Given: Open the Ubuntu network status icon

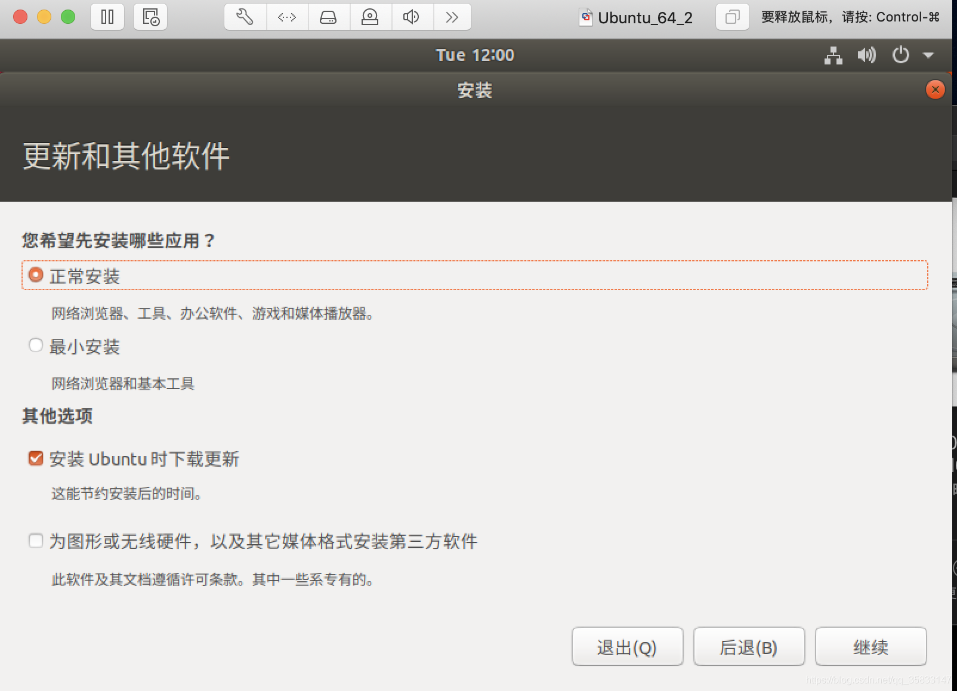Looking at the screenshot, I should (x=833, y=55).
